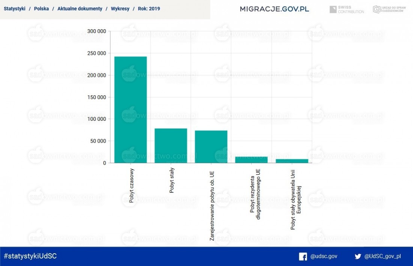The width and height of the screenshot is (413, 266).
Task: Click the Pobyt czasowy bar
Action: pyautogui.click(x=131, y=110)
